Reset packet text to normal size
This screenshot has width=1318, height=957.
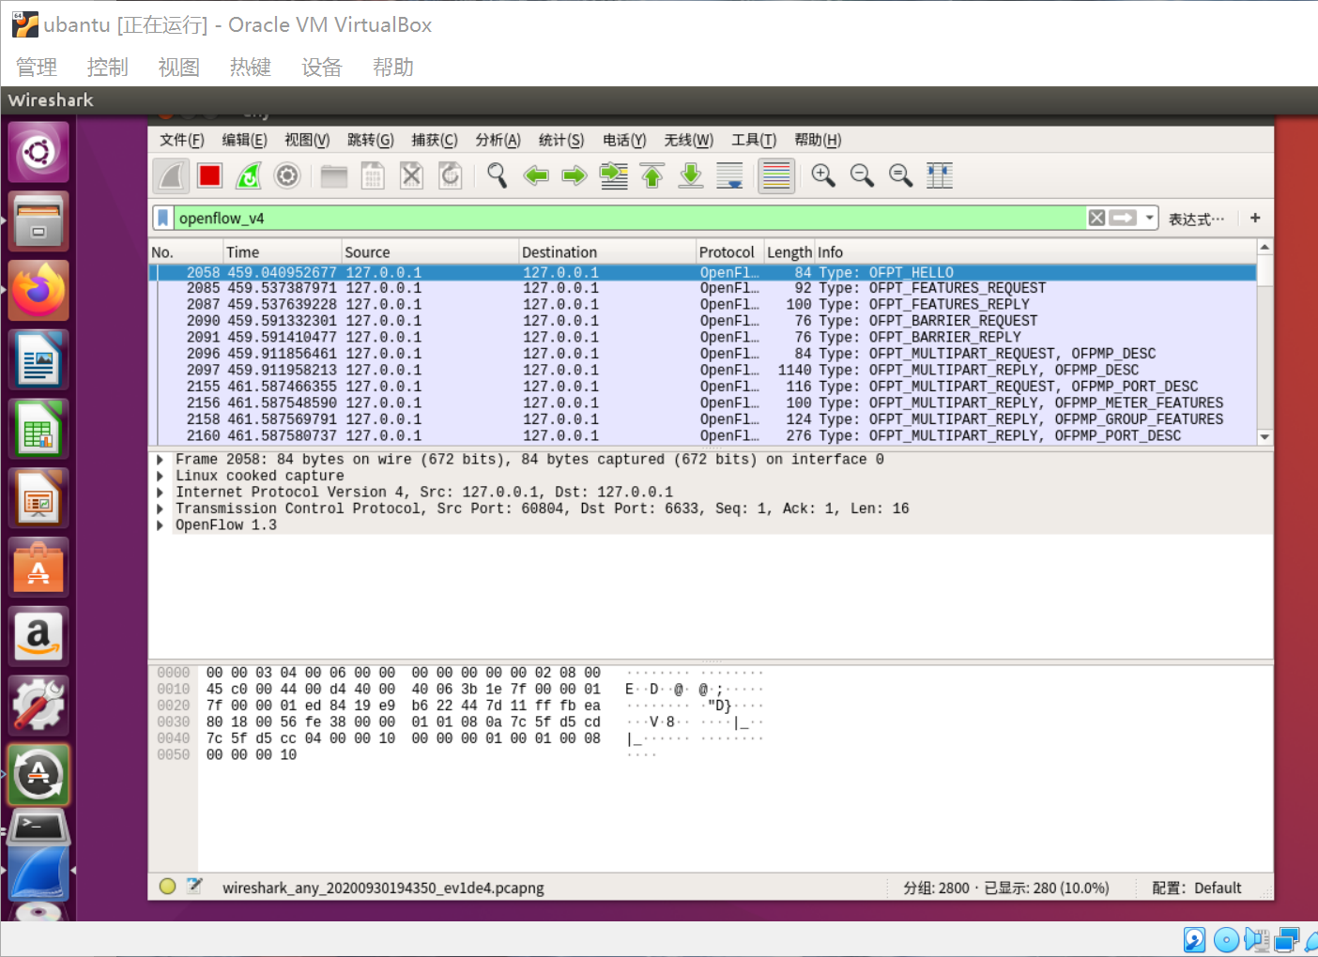pos(901,175)
